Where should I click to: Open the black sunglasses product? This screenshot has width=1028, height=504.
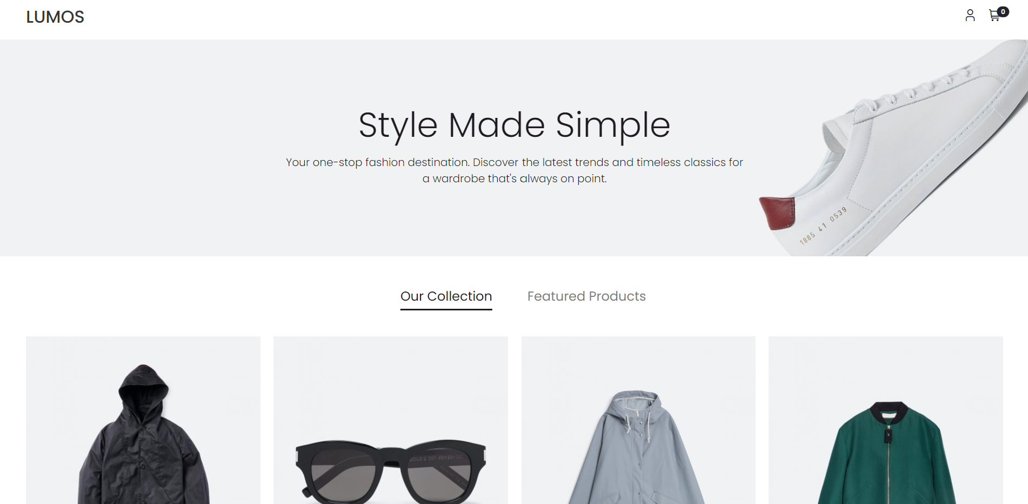(390, 465)
